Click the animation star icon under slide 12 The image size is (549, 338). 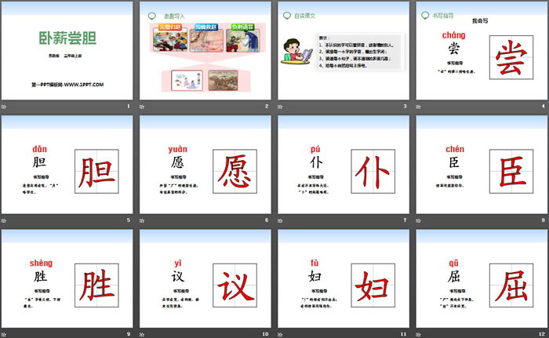[418, 335]
